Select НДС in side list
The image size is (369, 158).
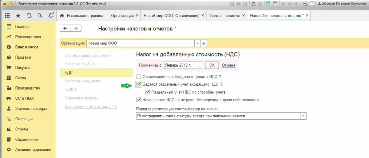[96, 72]
